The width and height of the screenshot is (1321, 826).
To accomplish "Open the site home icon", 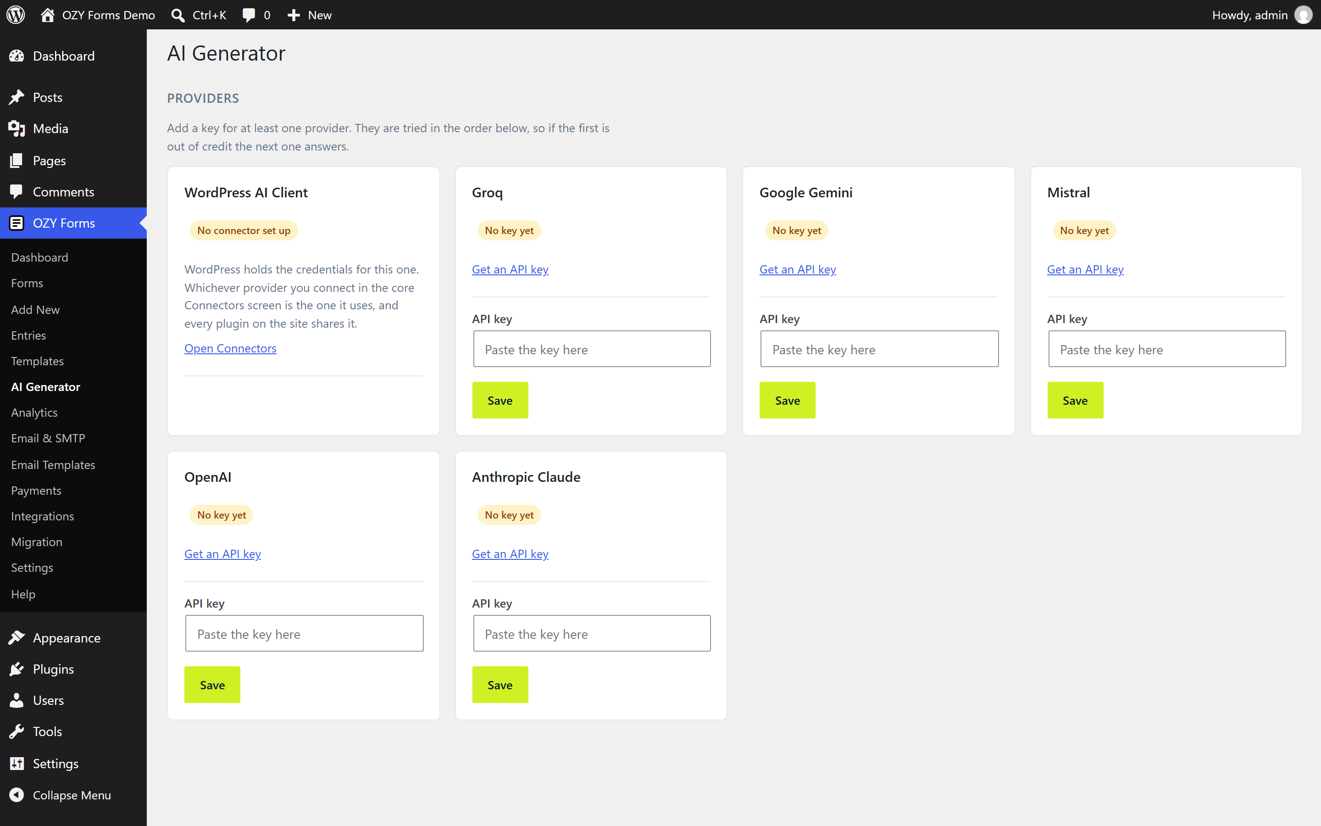I will coord(48,15).
